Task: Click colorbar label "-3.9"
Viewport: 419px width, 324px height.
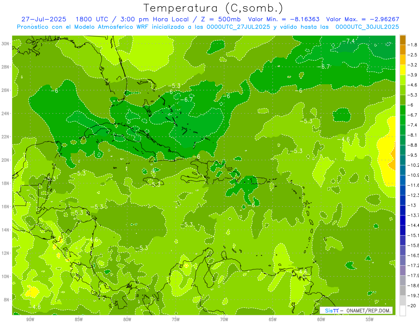Action: click(x=413, y=75)
